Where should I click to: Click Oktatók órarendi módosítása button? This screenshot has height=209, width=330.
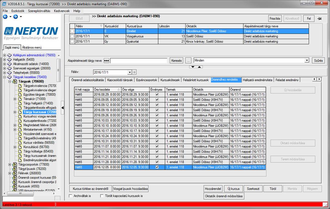coord(224,196)
